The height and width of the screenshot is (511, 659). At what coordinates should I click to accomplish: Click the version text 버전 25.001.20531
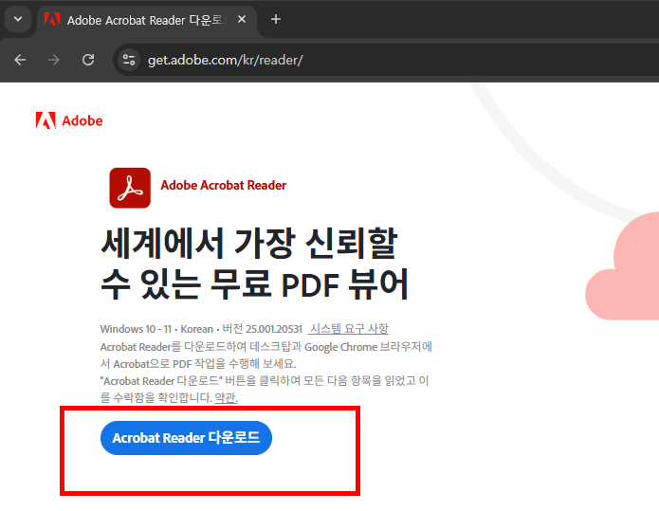point(263,329)
